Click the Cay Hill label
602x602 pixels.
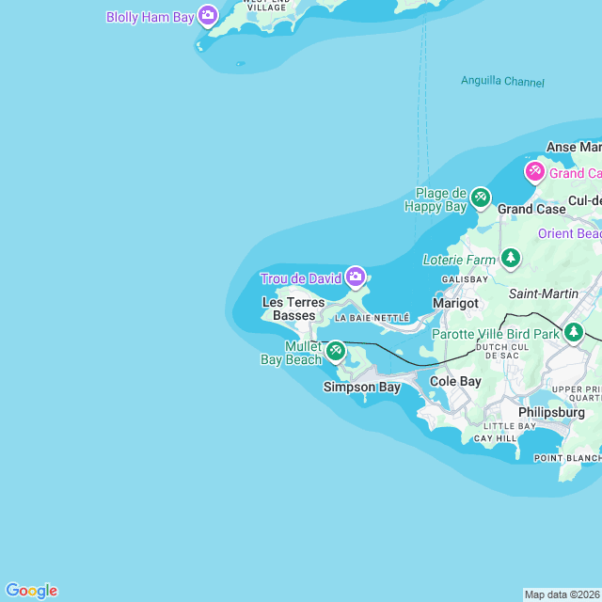[496, 438]
